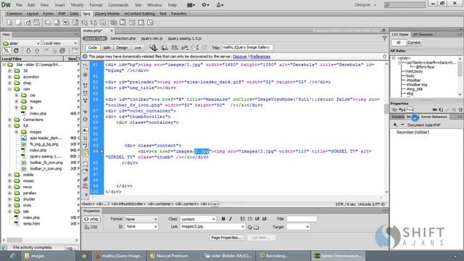Open the Link dropdown showing images/2.jpg

(212, 227)
